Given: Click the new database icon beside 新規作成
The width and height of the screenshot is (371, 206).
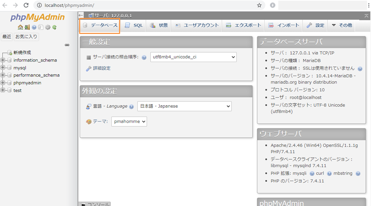Looking at the screenshot, I should point(10,52).
